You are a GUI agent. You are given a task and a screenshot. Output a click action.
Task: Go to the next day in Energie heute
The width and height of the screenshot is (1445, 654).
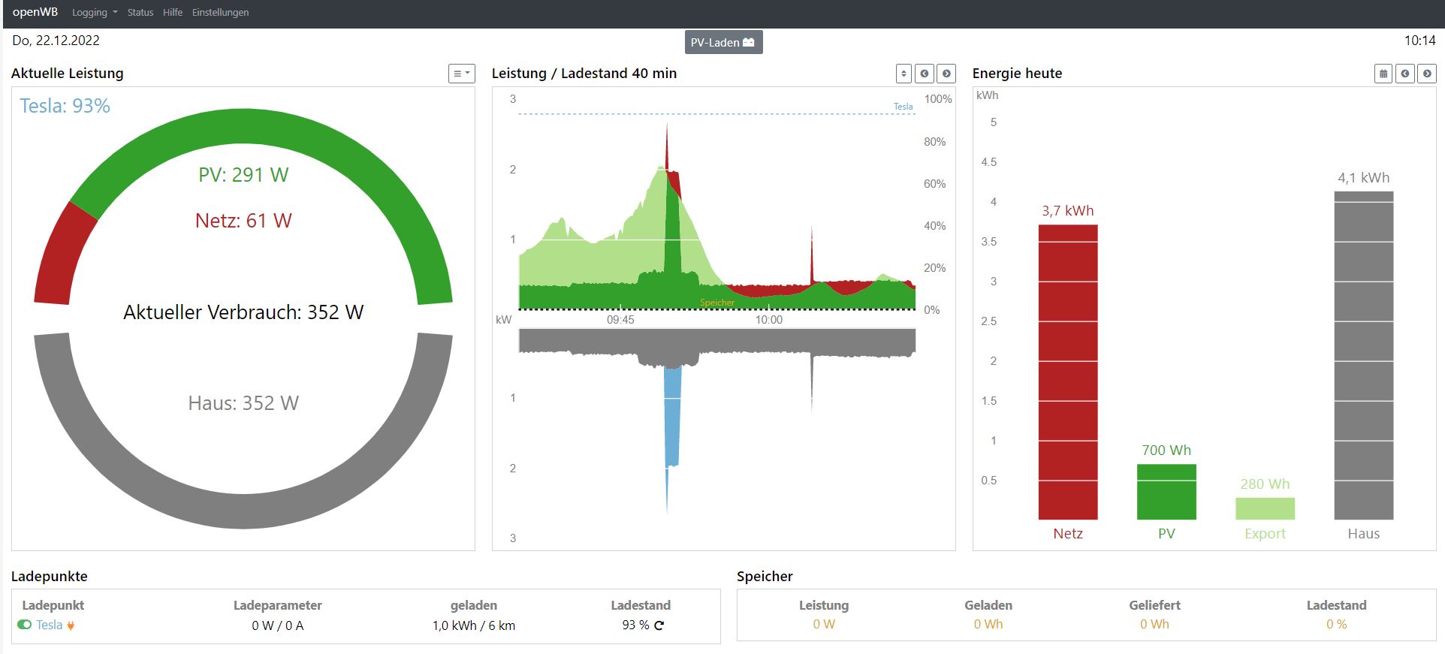pyautogui.click(x=1427, y=74)
